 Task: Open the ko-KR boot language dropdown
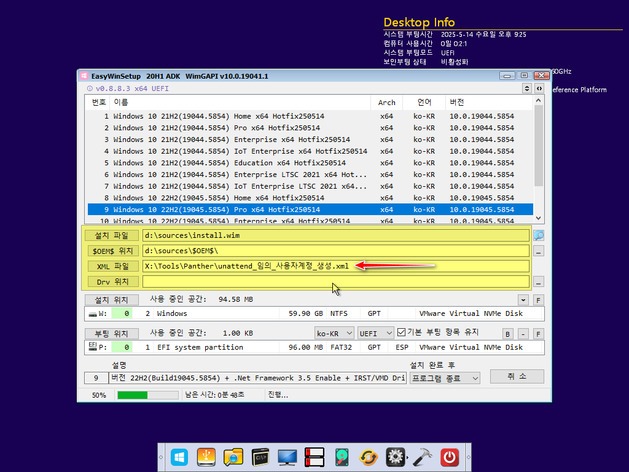pos(334,333)
